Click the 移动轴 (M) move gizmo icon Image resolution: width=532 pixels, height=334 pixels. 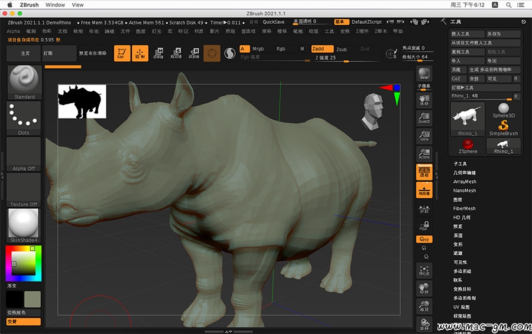pos(158,53)
